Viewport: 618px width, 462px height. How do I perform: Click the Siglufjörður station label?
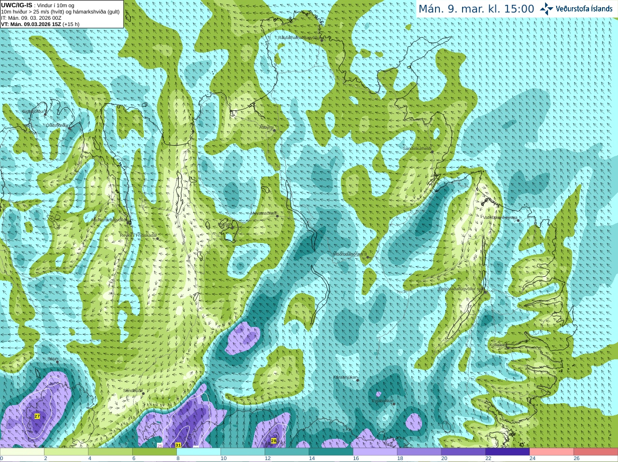click(33, 111)
